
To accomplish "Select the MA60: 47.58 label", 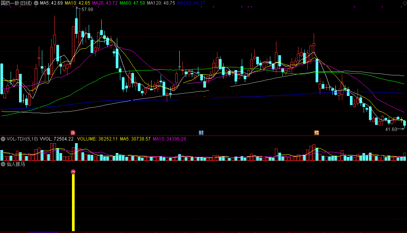I will pyautogui.click(x=132, y=3).
